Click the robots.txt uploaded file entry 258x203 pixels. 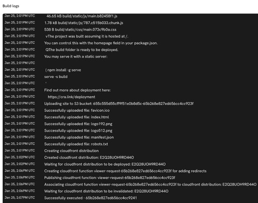tap(76, 144)
